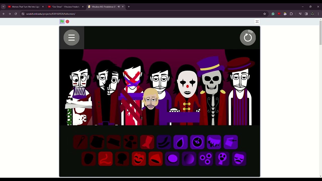Click the long-haired character in dark red coat
Image resolution: width=322 pixels, height=181 pixels.
click(x=107, y=93)
